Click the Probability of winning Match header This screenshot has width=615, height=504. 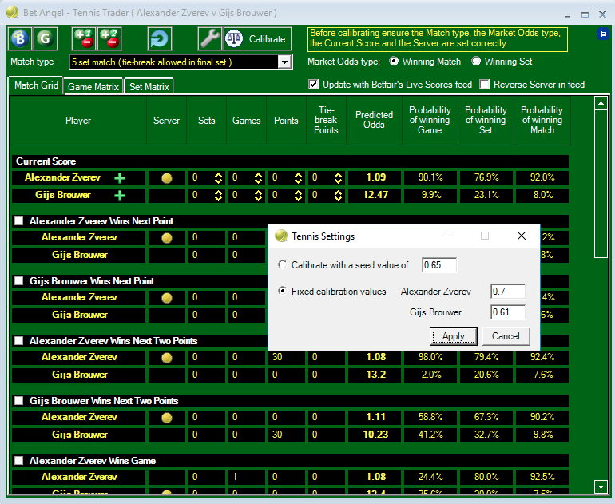click(542, 120)
